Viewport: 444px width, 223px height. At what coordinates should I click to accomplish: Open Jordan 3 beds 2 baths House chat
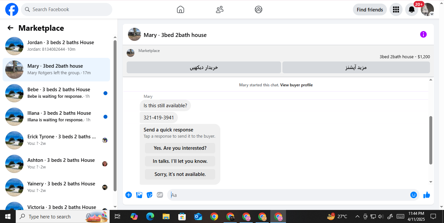56,46
